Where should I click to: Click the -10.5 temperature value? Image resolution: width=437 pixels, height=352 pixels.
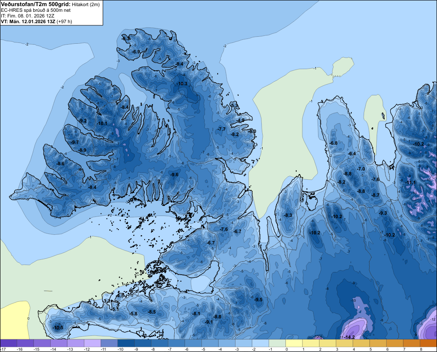pyautogui.click(x=58, y=328)
